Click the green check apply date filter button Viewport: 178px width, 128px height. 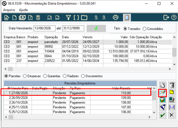coord(96,28)
